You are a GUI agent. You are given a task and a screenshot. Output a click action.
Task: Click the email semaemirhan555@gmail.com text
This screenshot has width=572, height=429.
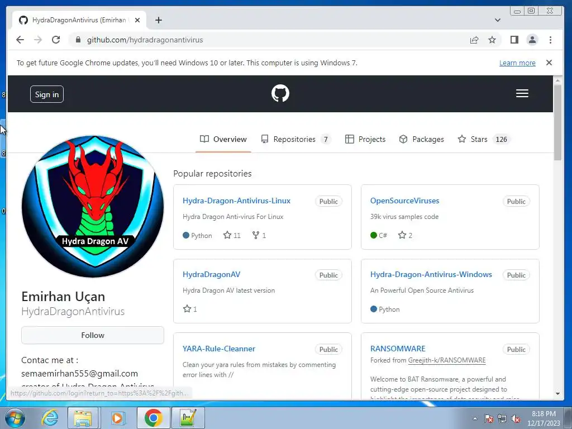coord(79,373)
